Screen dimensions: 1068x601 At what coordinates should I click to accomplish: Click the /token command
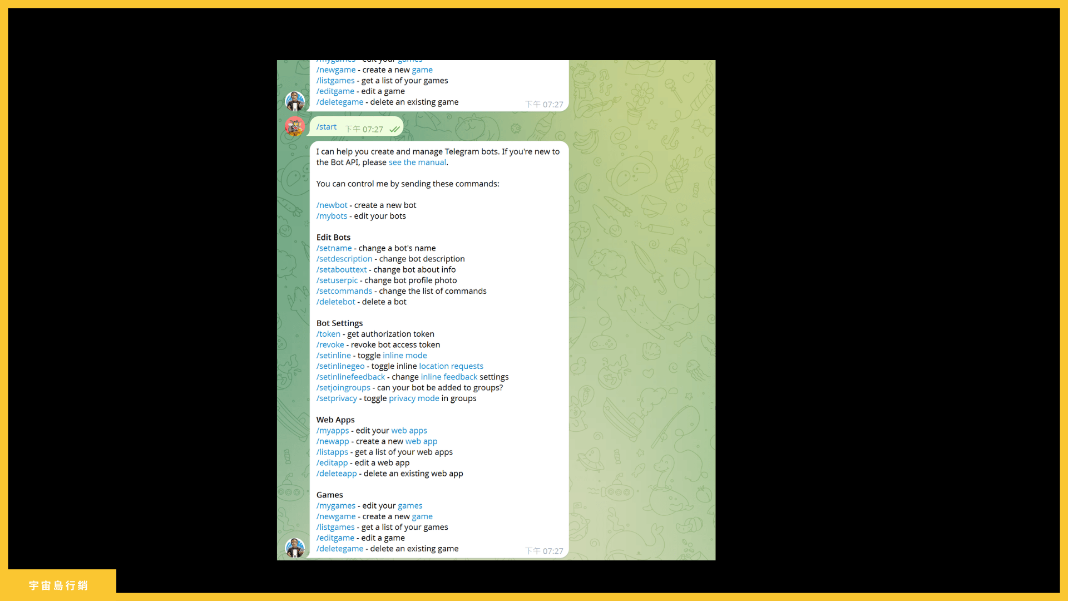[x=328, y=333]
